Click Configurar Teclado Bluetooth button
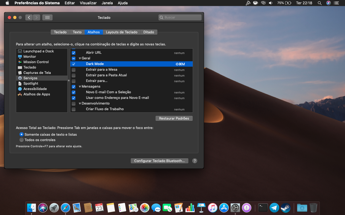This screenshot has height=215, width=345. click(x=159, y=161)
